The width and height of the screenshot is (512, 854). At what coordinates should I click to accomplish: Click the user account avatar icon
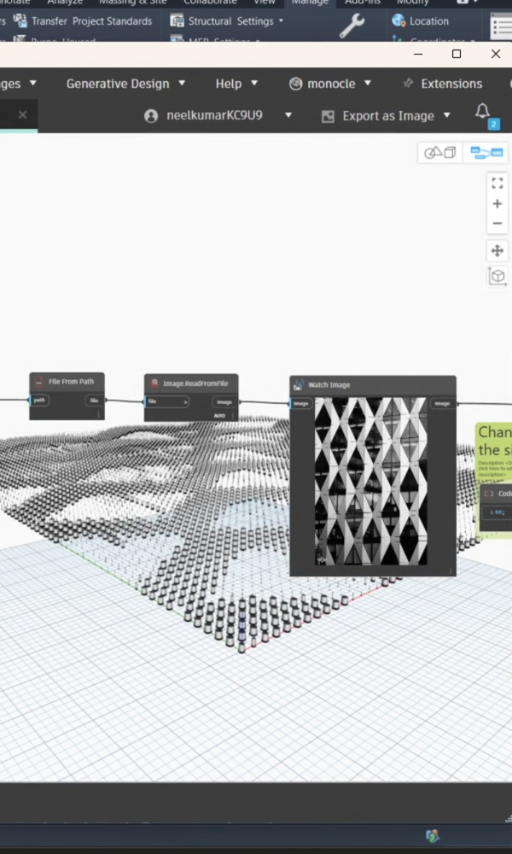[x=151, y=116]
